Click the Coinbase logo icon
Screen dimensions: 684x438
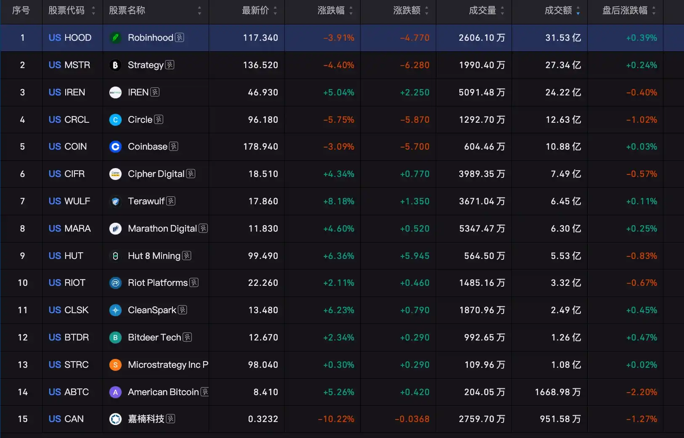(115, 147)
